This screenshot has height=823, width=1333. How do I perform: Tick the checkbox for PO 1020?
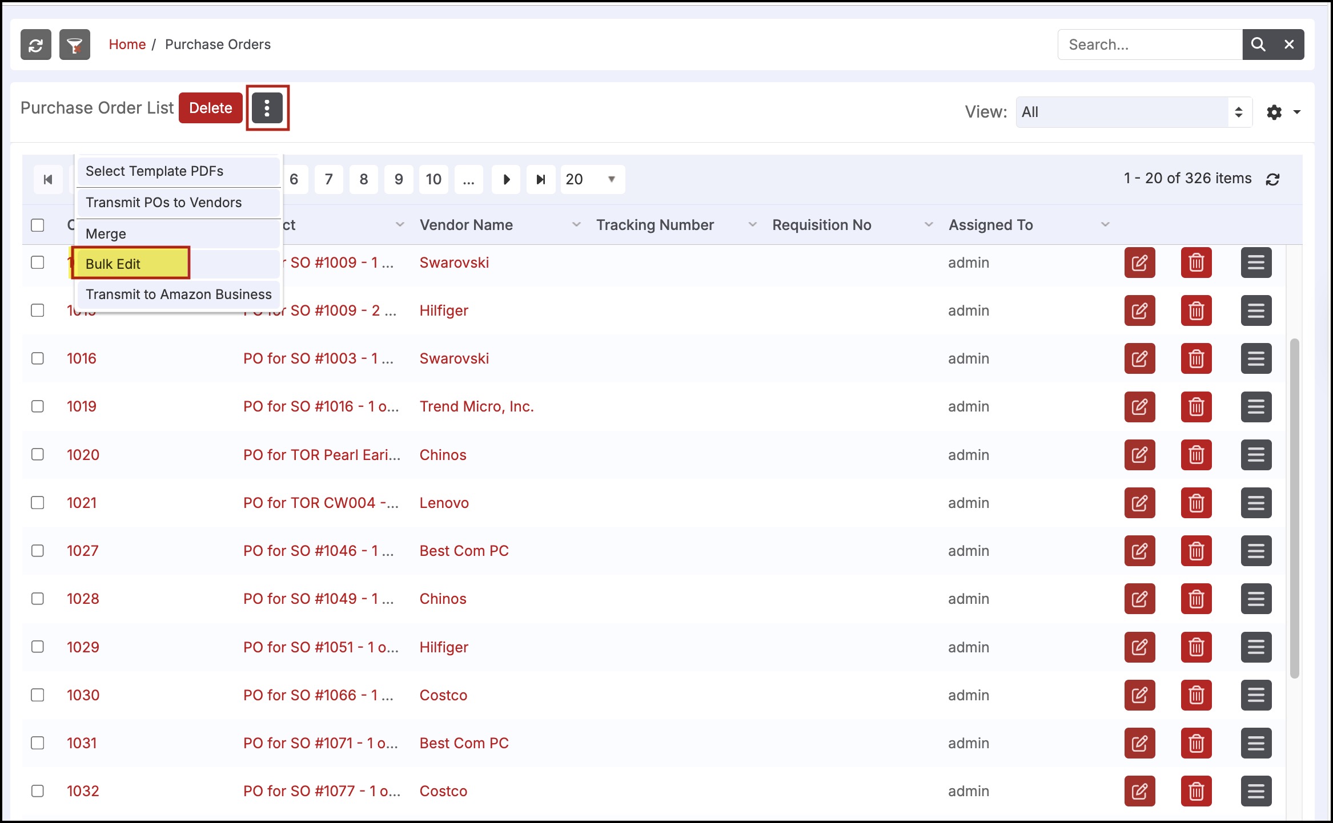click(38, 454)
